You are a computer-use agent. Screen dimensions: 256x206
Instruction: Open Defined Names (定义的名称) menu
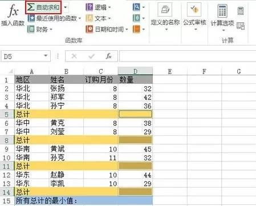pyautogui.click(x=165, y=17)
